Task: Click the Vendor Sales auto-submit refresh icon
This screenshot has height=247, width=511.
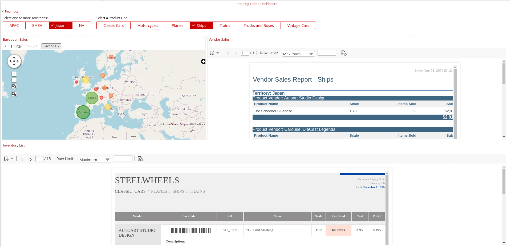Action: point(344,53)
